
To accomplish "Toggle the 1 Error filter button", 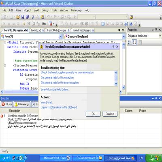I will point(7,104).
